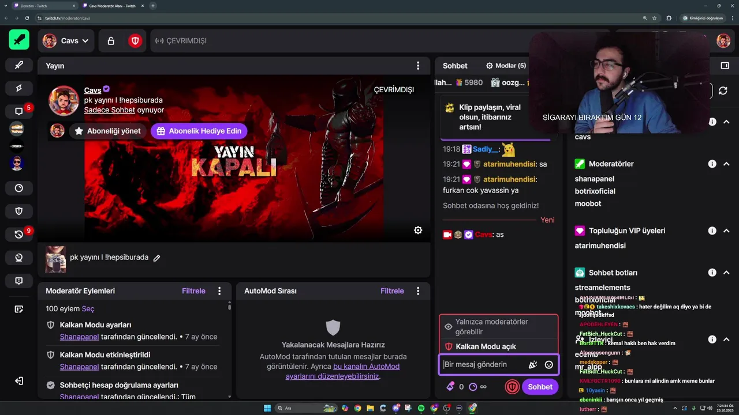This screenshot has width=739, height=415.
Task: Refresh the user list with circular arrows
Action: (723, 90)
